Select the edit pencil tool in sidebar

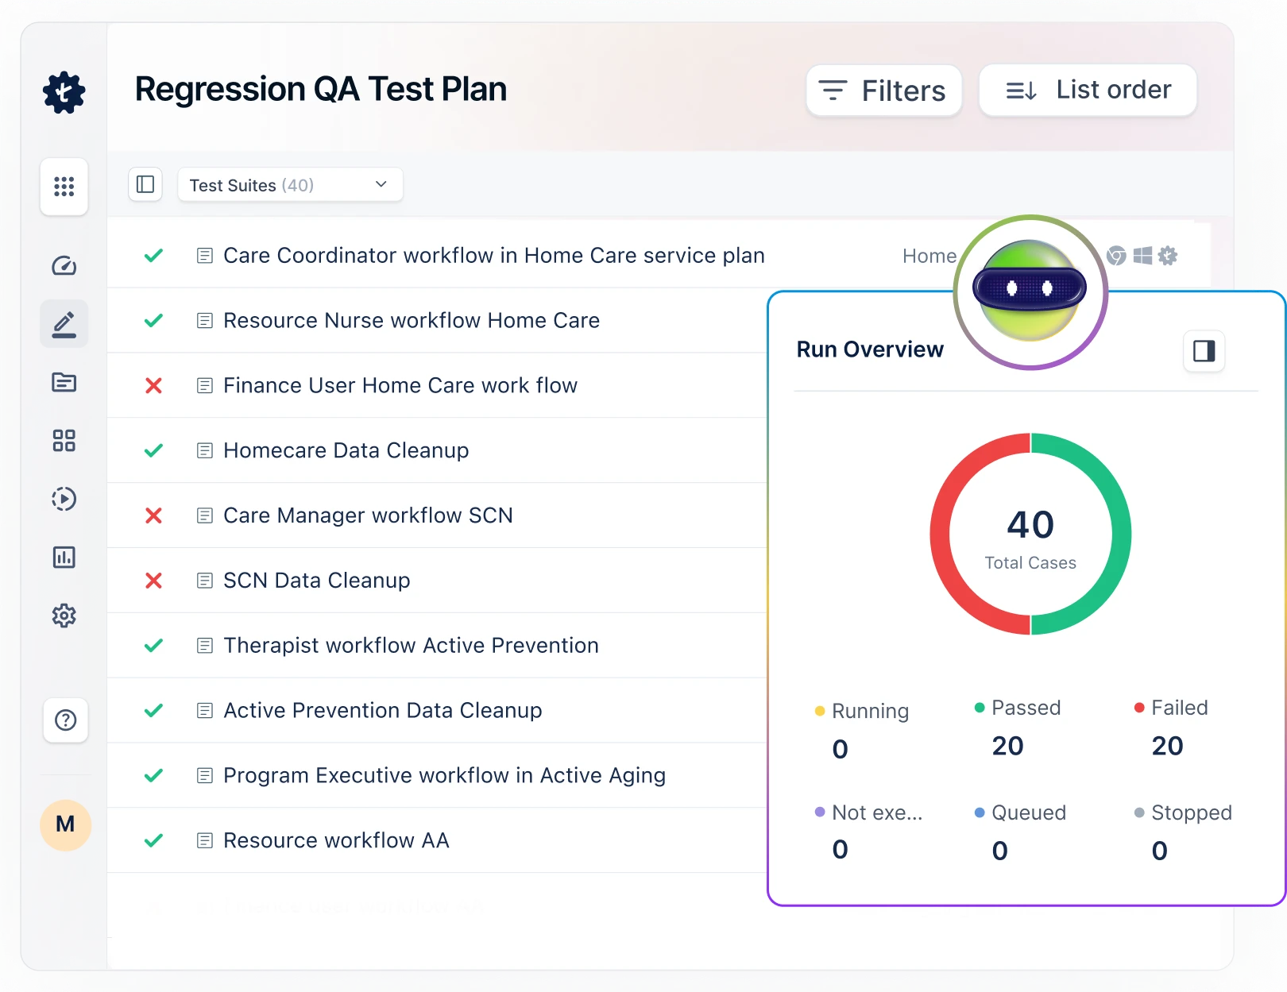64,322
